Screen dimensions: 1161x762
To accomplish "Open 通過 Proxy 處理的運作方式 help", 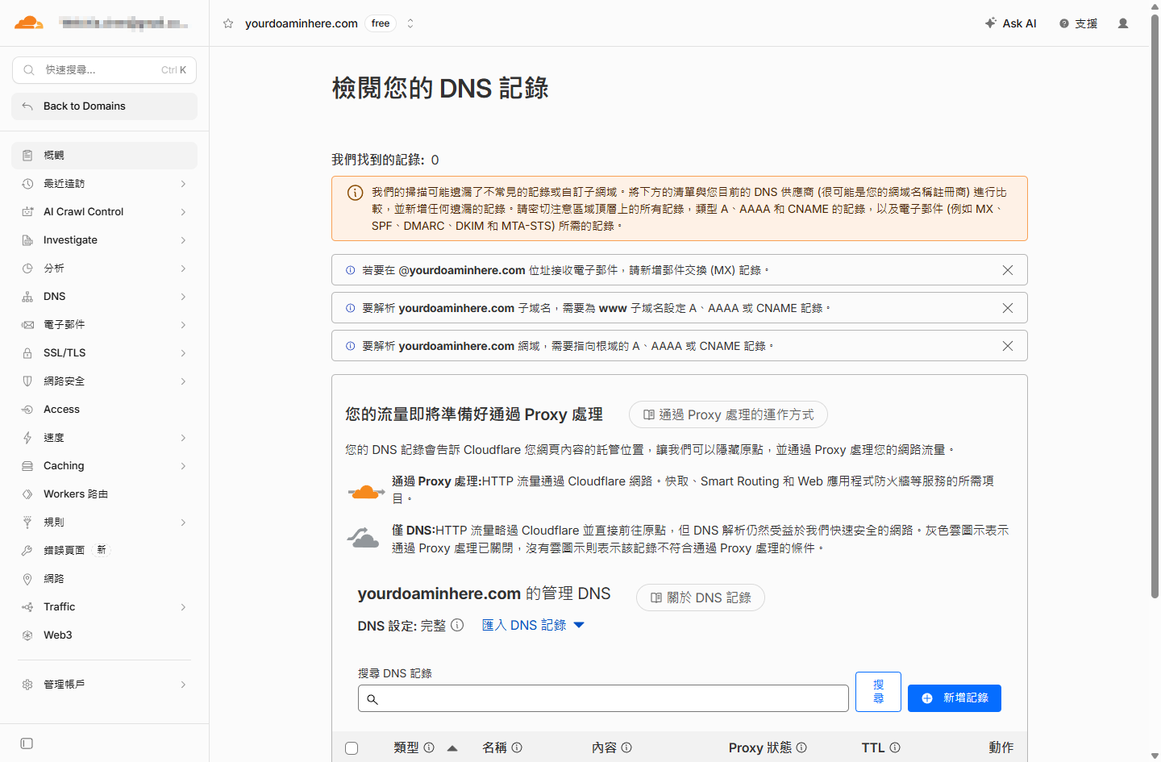I will coord(728,414).
